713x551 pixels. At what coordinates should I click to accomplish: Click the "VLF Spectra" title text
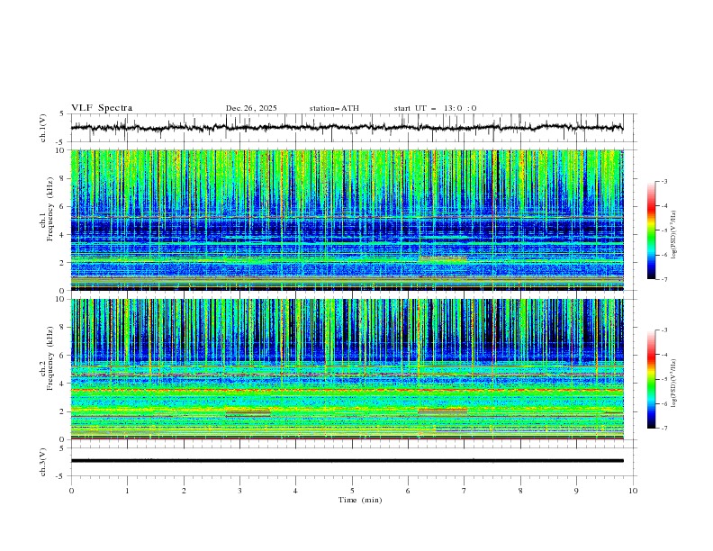click(102, 108)
